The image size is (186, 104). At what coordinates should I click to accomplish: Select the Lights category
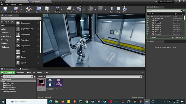pyautogui.click(x=3, y=29)
